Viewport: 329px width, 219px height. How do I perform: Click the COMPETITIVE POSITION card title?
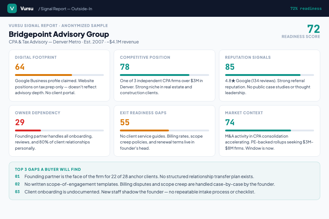(145, 57)
